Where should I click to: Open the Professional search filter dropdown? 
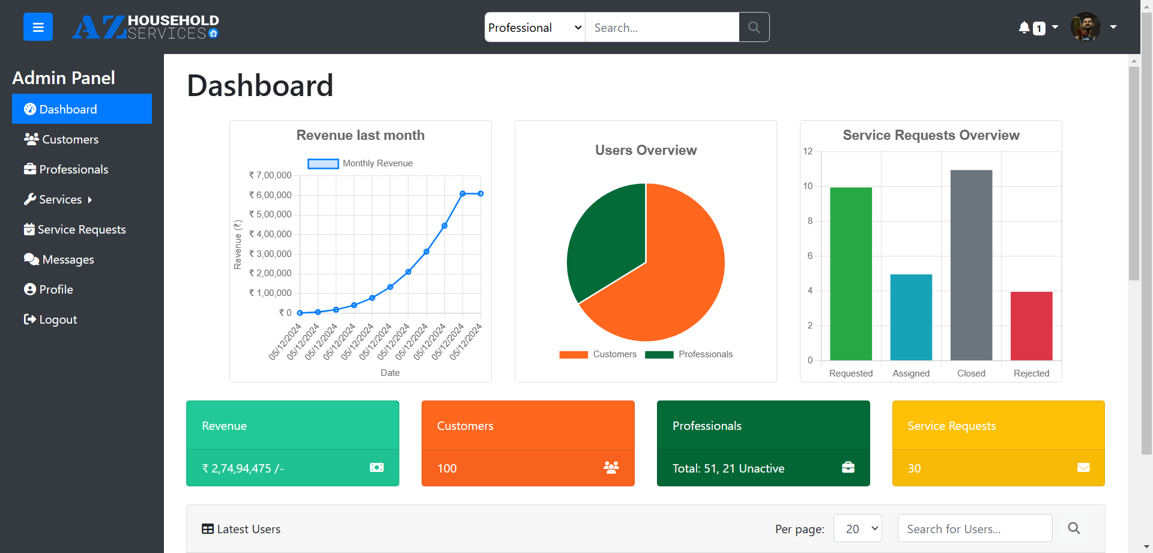tap(533, 27)
